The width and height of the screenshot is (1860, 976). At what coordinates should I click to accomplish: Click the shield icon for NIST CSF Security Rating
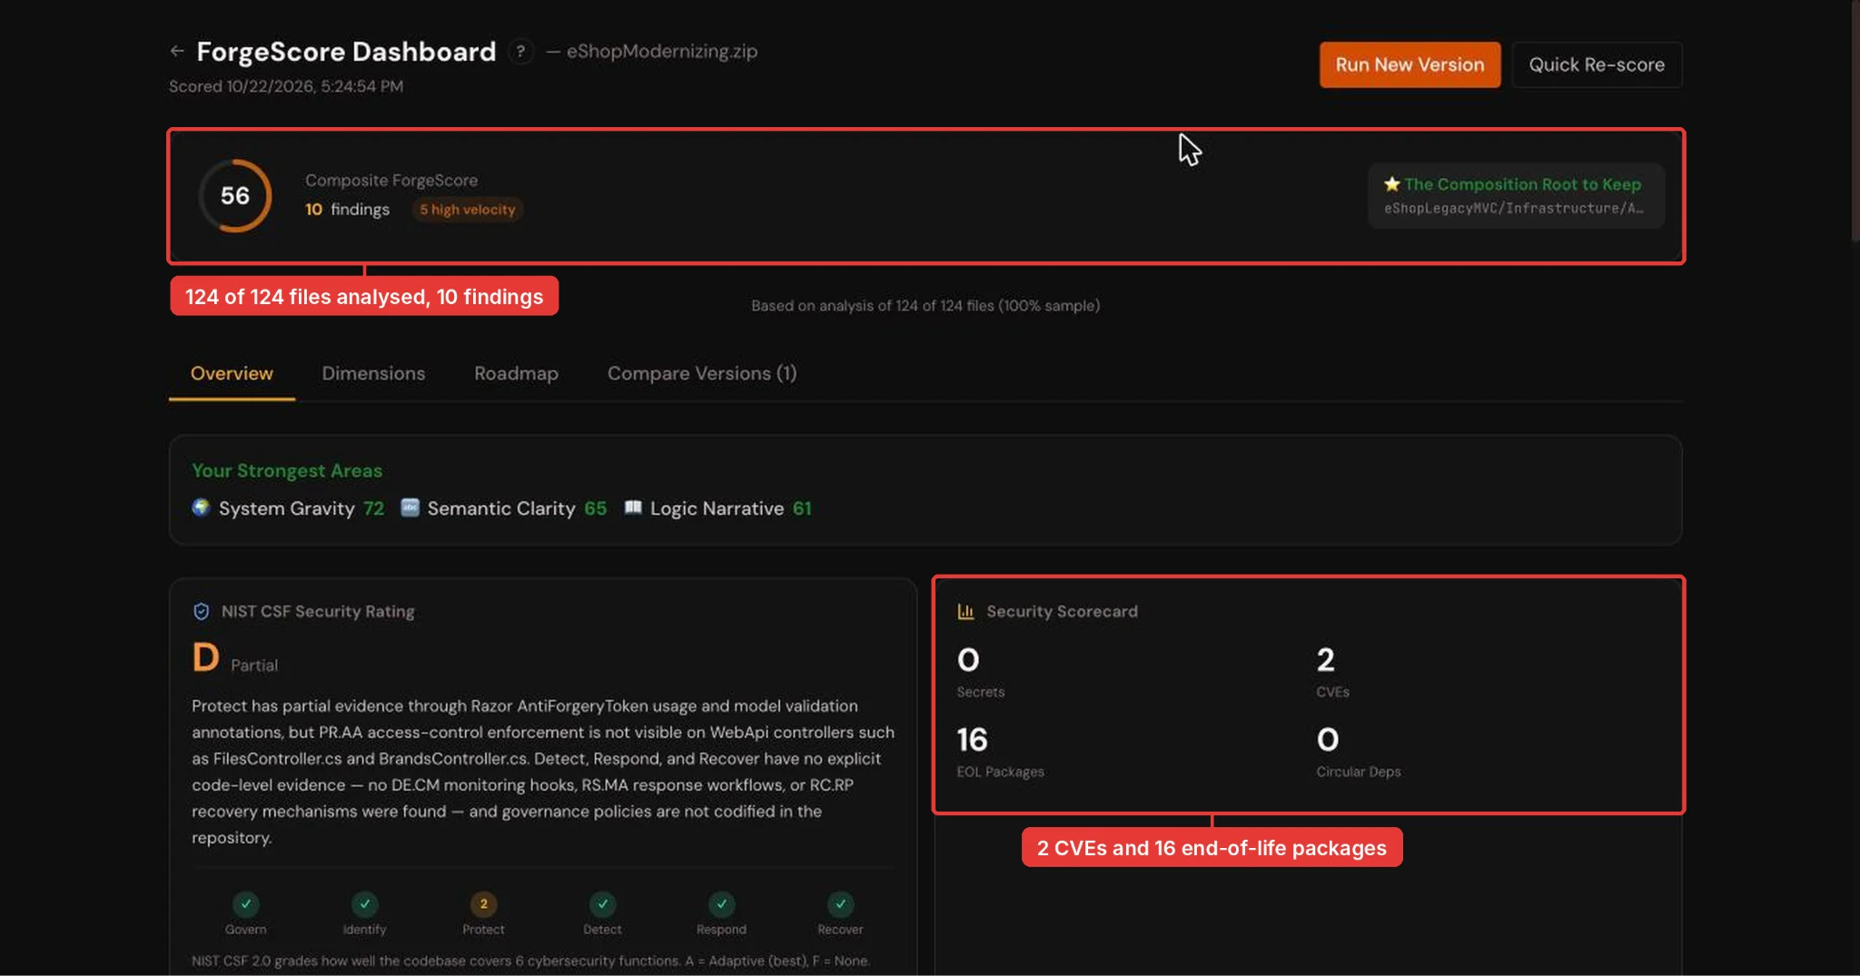[x=202, y=611]
